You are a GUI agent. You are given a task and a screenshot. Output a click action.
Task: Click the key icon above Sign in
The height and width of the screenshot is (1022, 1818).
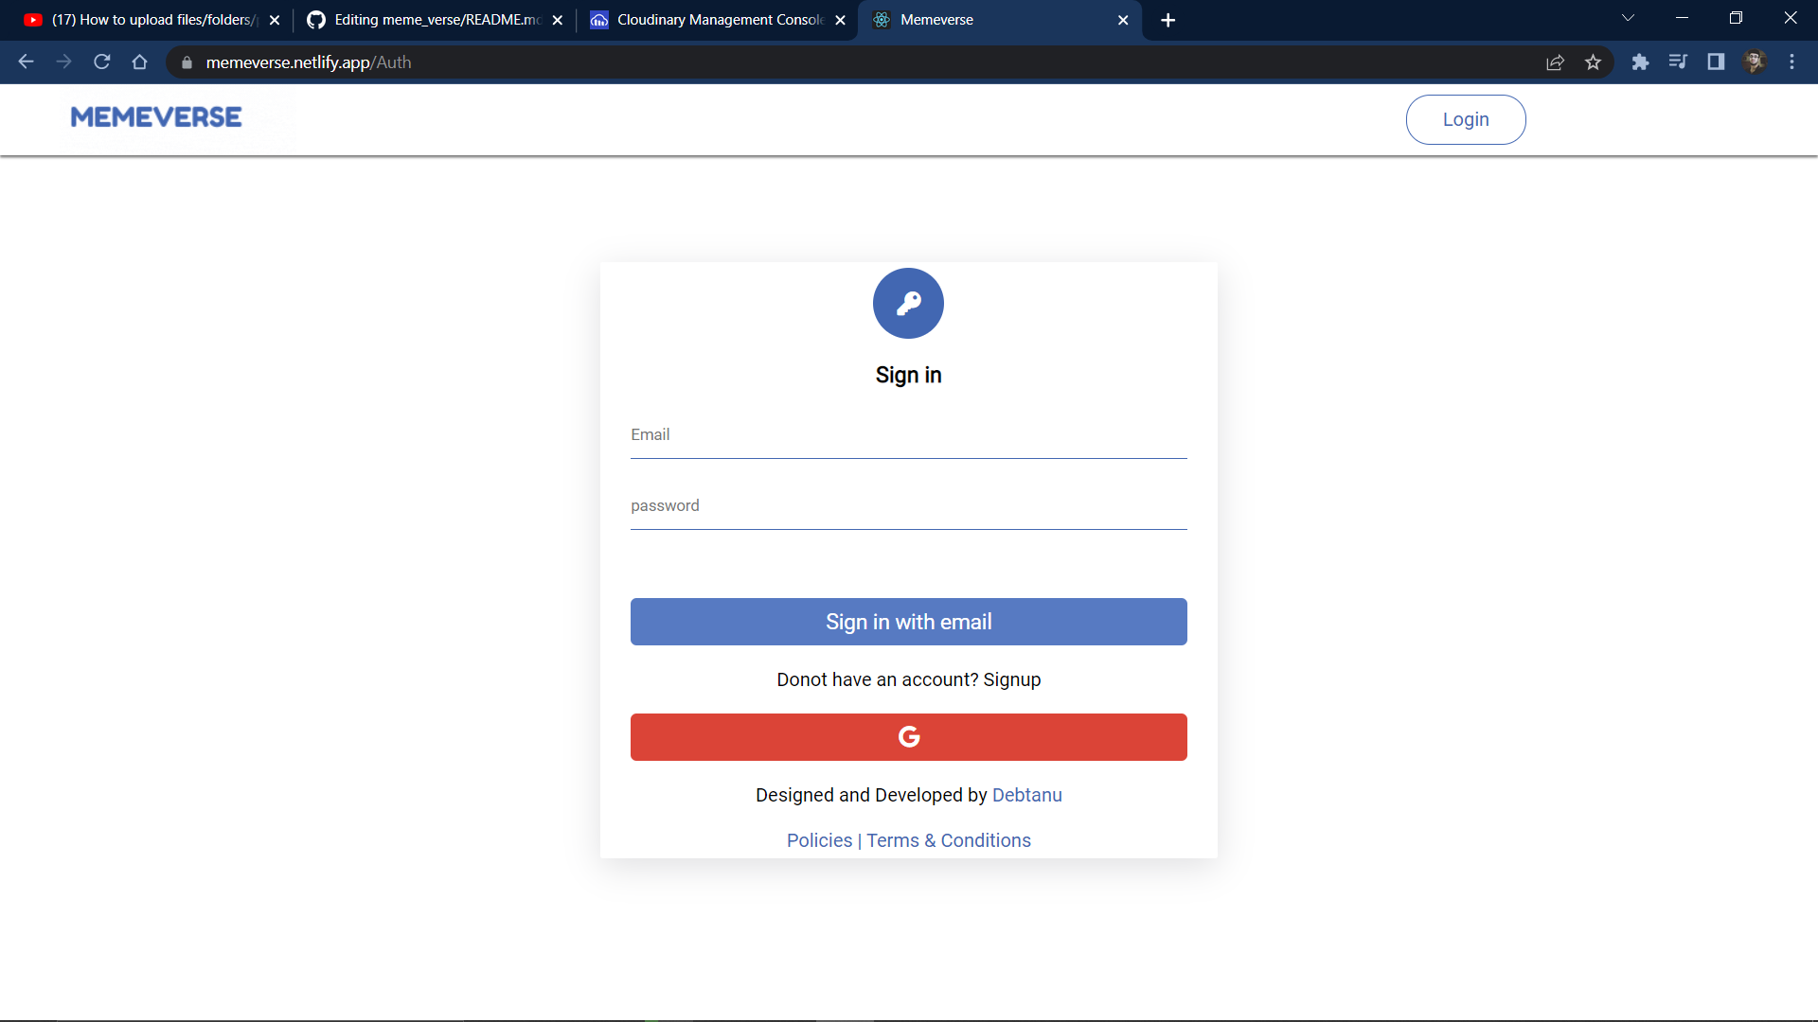[908, 303]
